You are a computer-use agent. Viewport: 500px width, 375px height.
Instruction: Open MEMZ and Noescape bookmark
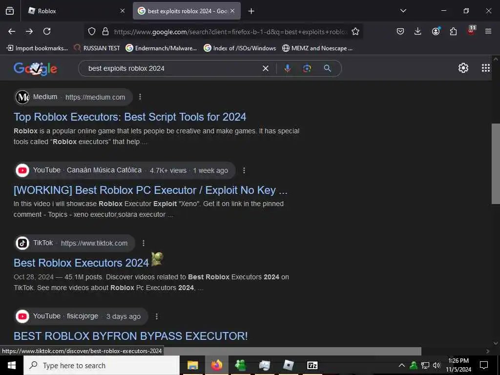pyautogui.click(x=317, y=48)
